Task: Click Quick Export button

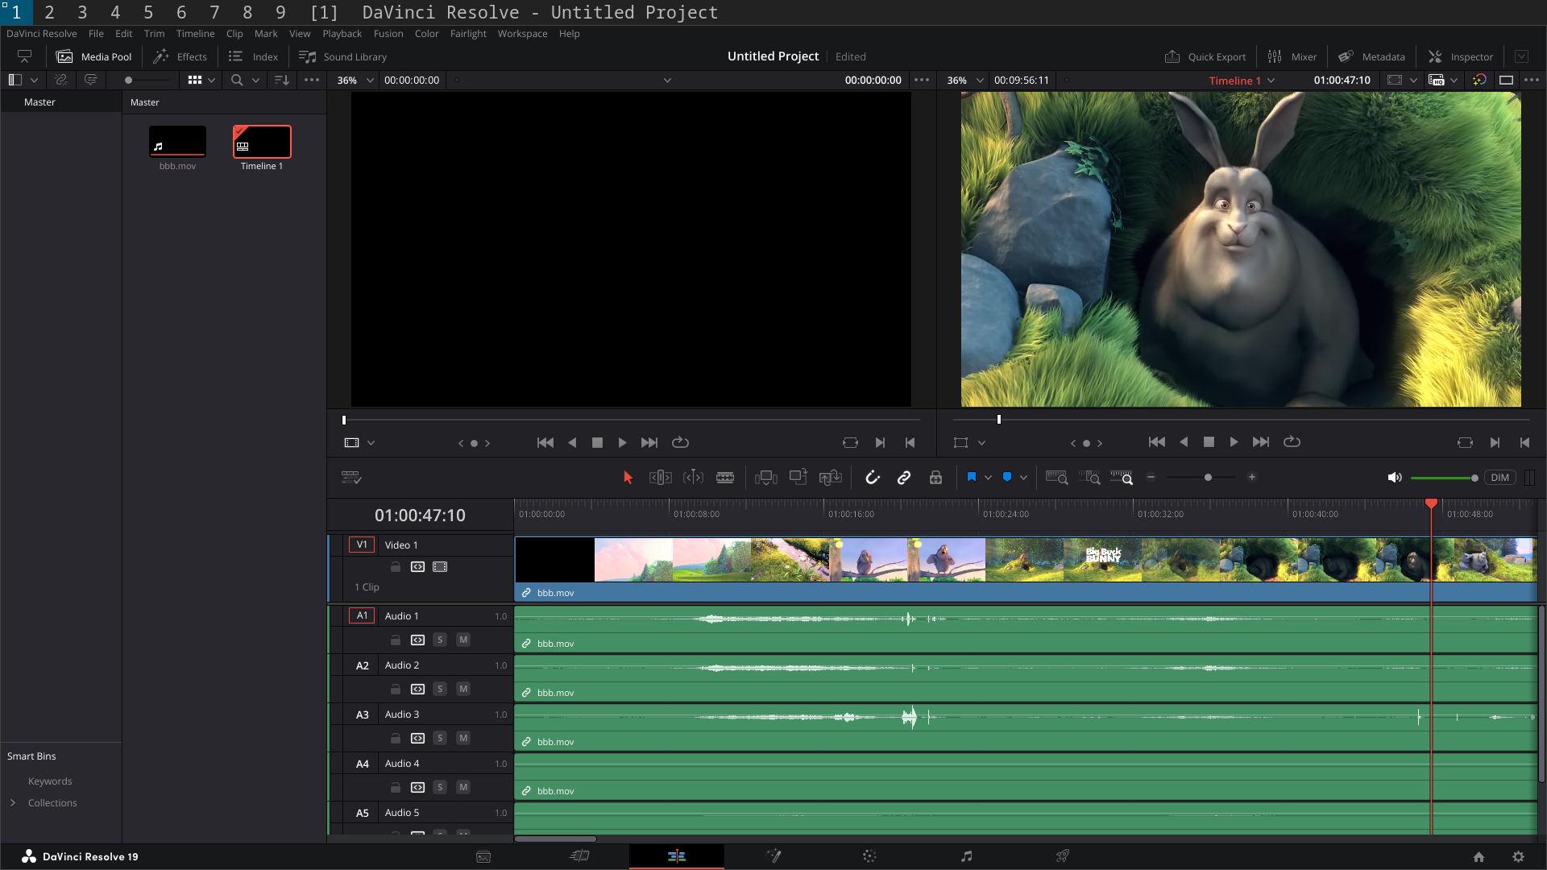Action: tap(1205, 56)
